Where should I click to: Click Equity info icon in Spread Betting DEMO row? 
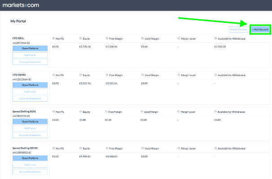pos(81,148)
